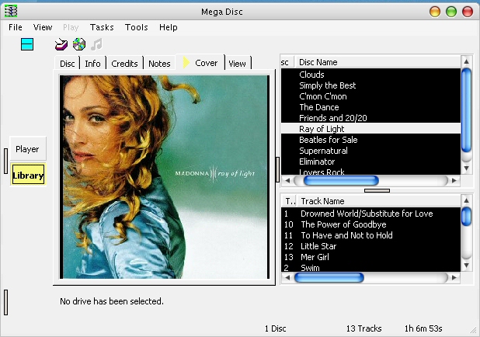Switch to the Info tab

pos(92,64)
